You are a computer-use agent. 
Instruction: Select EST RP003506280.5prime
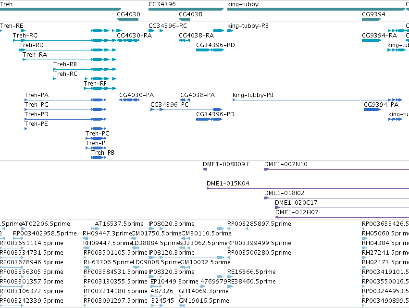point(259,253)
